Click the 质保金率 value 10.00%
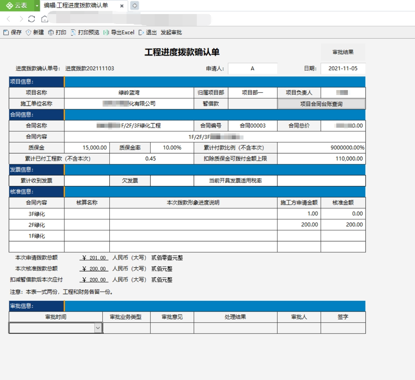Viewport: 415px width, 380px height. tap(172, 147)
